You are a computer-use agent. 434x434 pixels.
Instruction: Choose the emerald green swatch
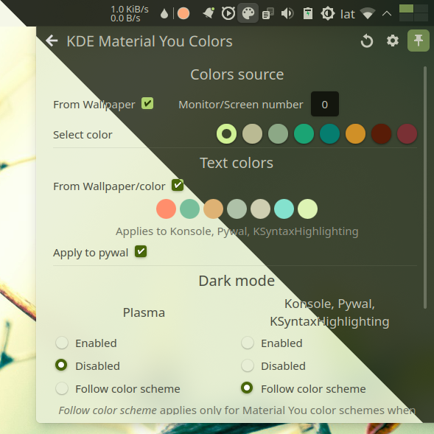[x=304, y=133]
